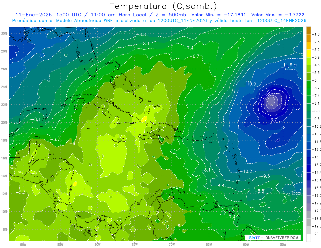Click the colorbar label -19.3
The image size is (321, 248).
(317, 226)
